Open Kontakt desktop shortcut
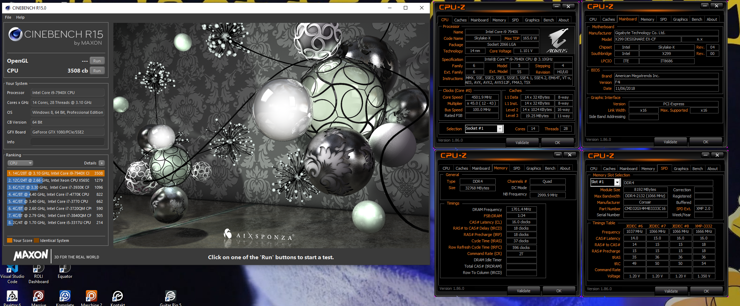Viewport: 740px width, 306px height. point(118,298)
